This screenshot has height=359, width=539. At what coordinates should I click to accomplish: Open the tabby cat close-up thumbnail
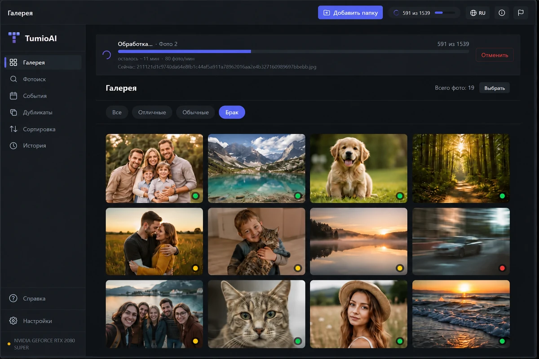tap(256, 314)
